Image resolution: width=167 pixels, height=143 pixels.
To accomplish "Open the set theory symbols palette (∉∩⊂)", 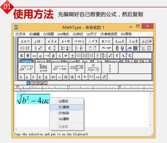I will [106, 41].
